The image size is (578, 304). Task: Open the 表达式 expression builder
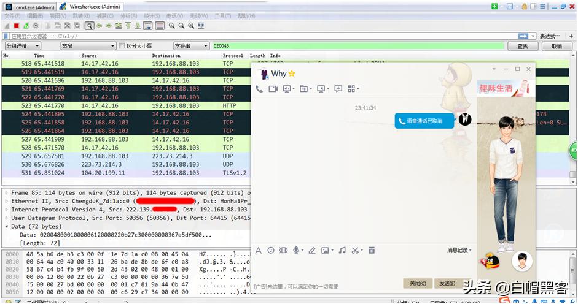(x=550, y=36)
